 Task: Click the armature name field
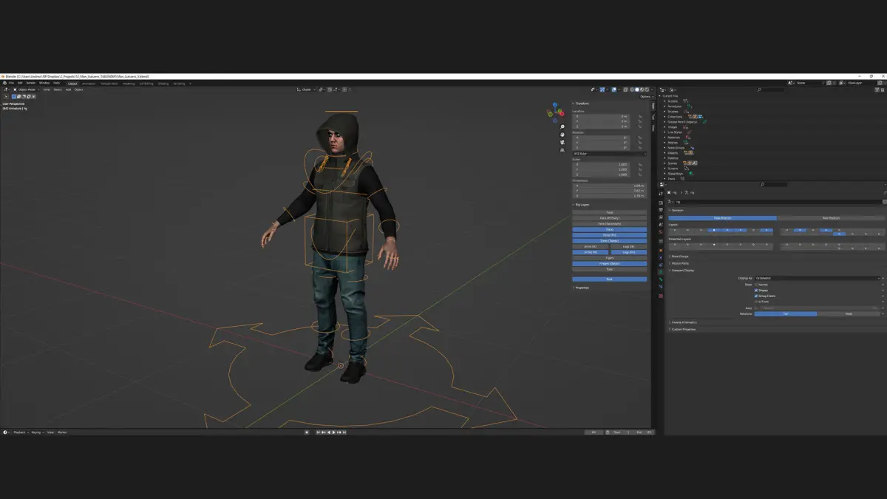778,201
